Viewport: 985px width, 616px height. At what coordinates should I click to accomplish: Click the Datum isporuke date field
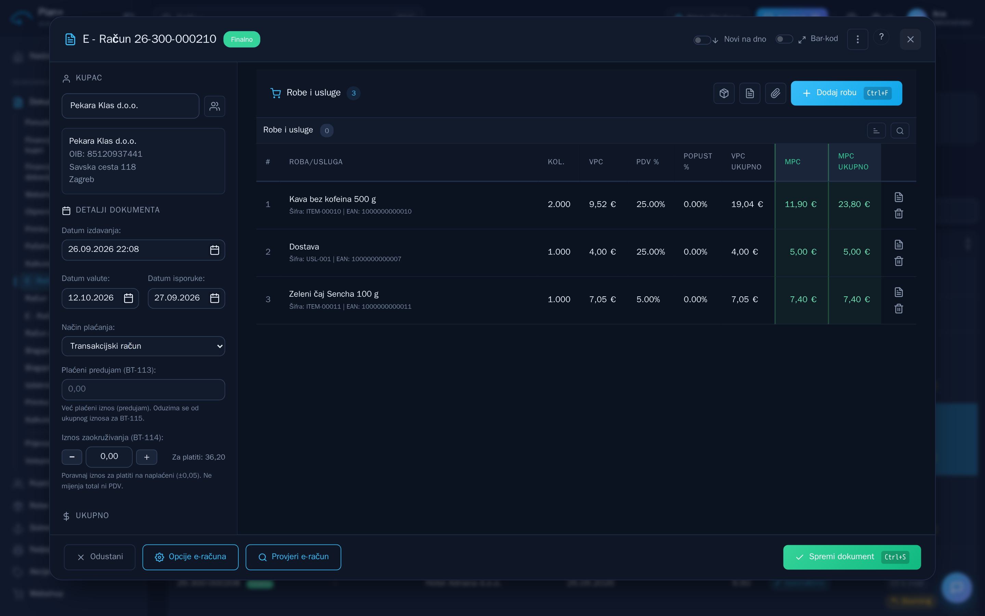coord(186,298)
